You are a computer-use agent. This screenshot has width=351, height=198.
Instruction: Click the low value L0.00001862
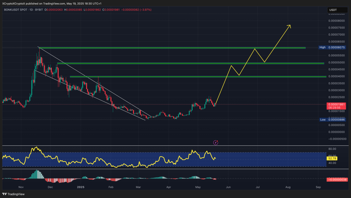click(92, 10)
